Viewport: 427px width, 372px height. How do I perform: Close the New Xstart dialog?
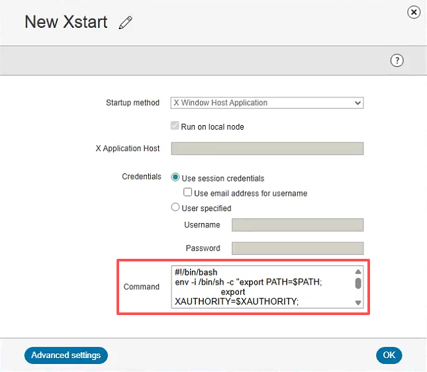pyautogui.click(x=414, y=12)
